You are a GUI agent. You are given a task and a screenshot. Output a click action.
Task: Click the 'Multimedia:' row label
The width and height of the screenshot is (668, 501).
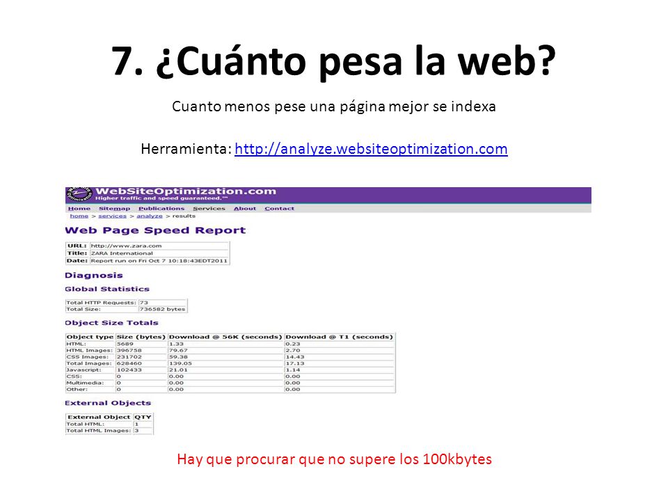point(85,383)
